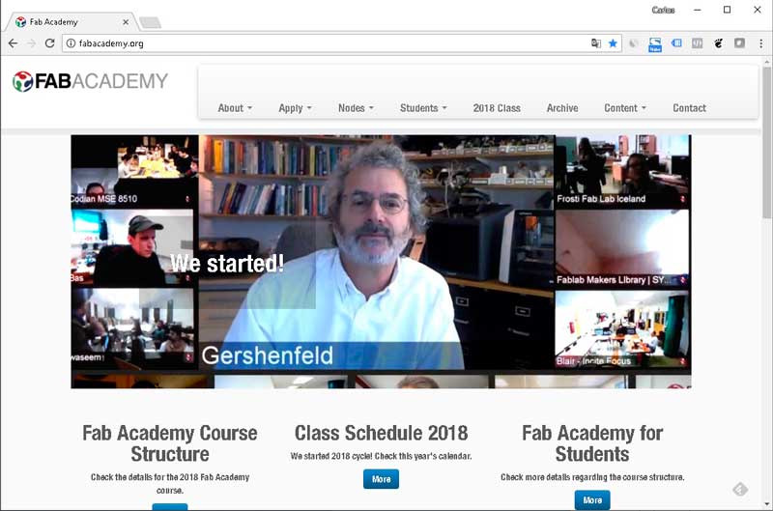Open the Chrome three-dot menu
Screen dimensions: 773x511
[760, 43]
